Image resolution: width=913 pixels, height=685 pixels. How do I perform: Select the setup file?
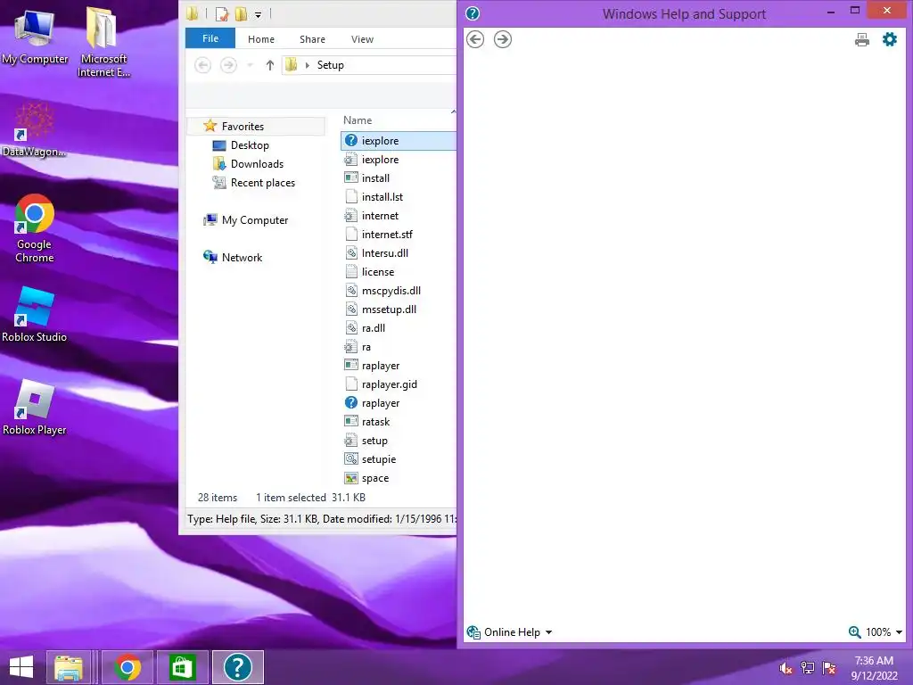point(374,441)
